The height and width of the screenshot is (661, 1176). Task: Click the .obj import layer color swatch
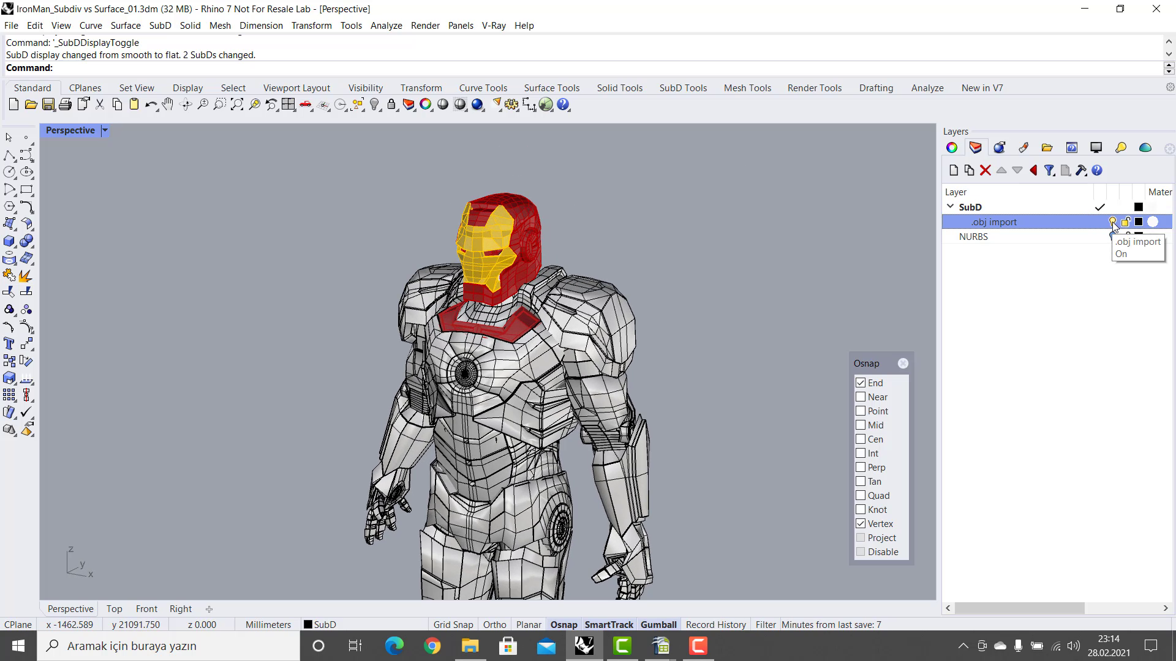click(1139, 222)
